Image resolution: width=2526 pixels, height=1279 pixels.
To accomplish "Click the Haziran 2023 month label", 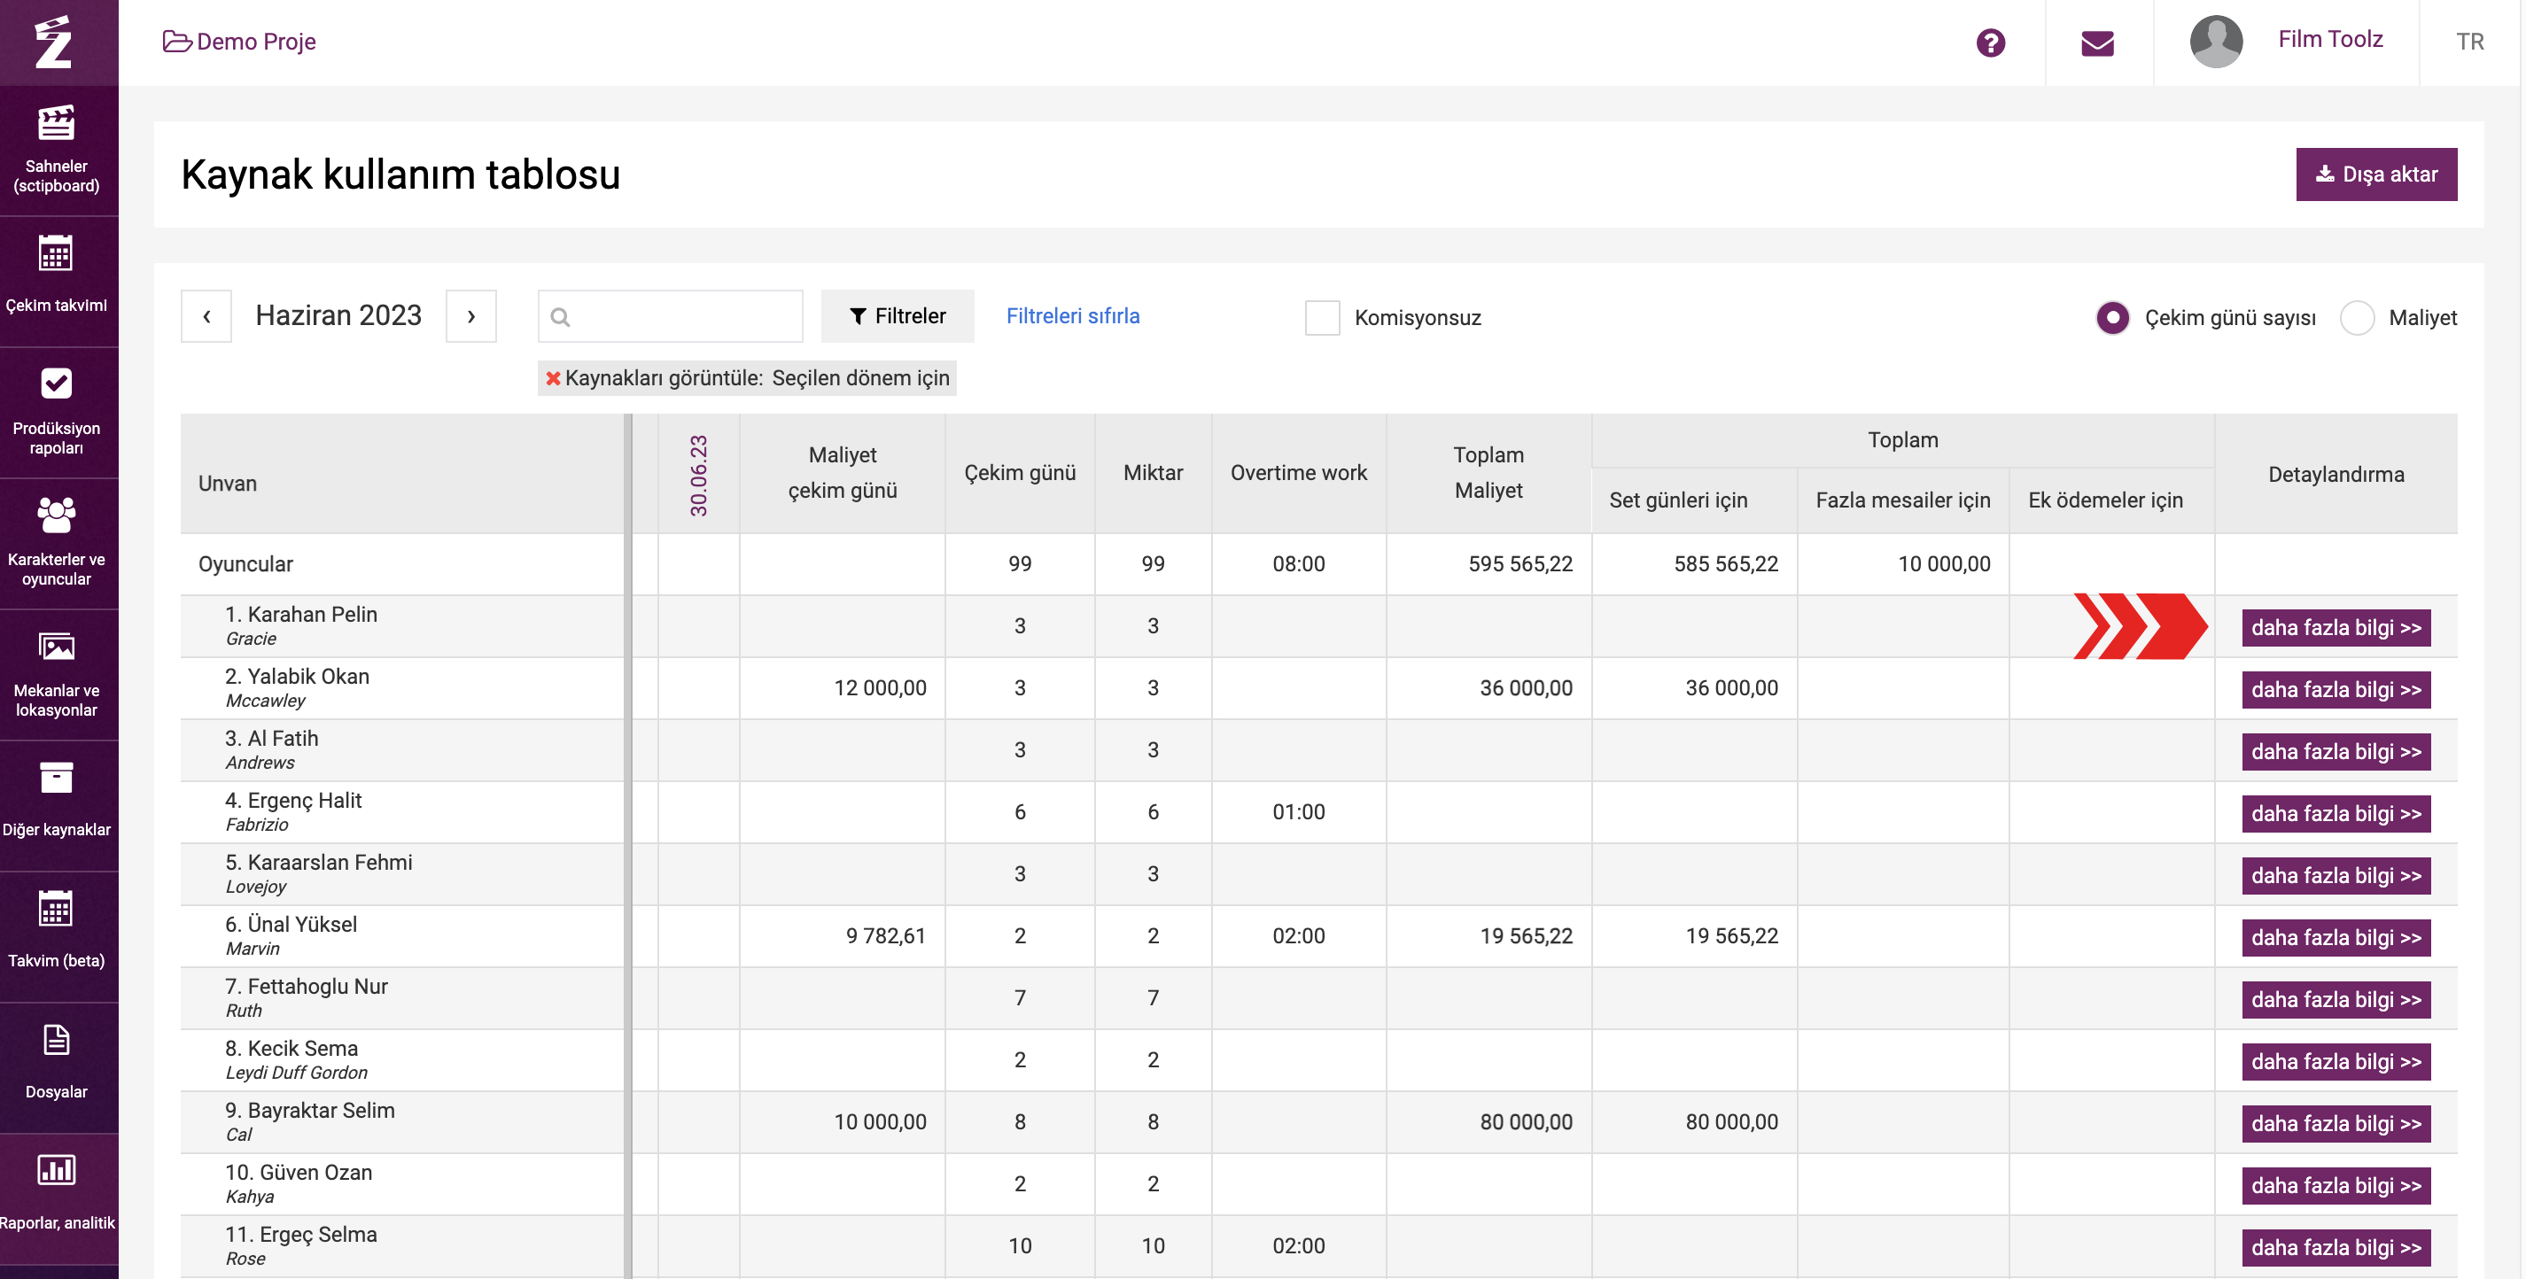I will click(x=338, y=315).
